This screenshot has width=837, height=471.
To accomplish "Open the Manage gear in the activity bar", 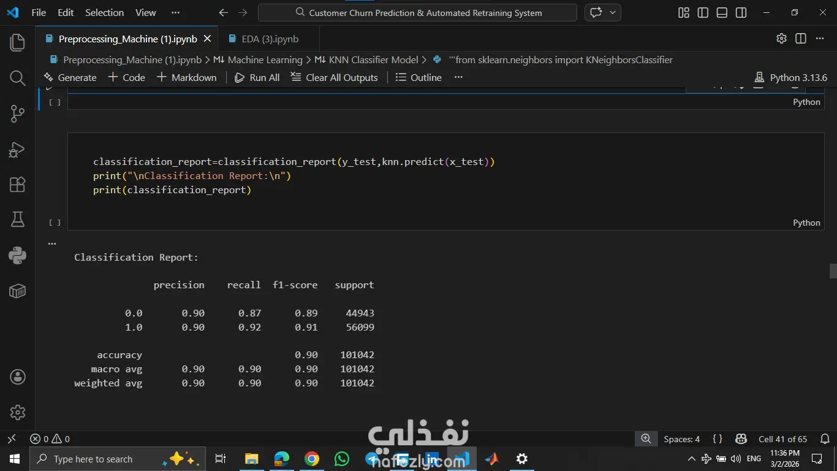I will point(17,412).
